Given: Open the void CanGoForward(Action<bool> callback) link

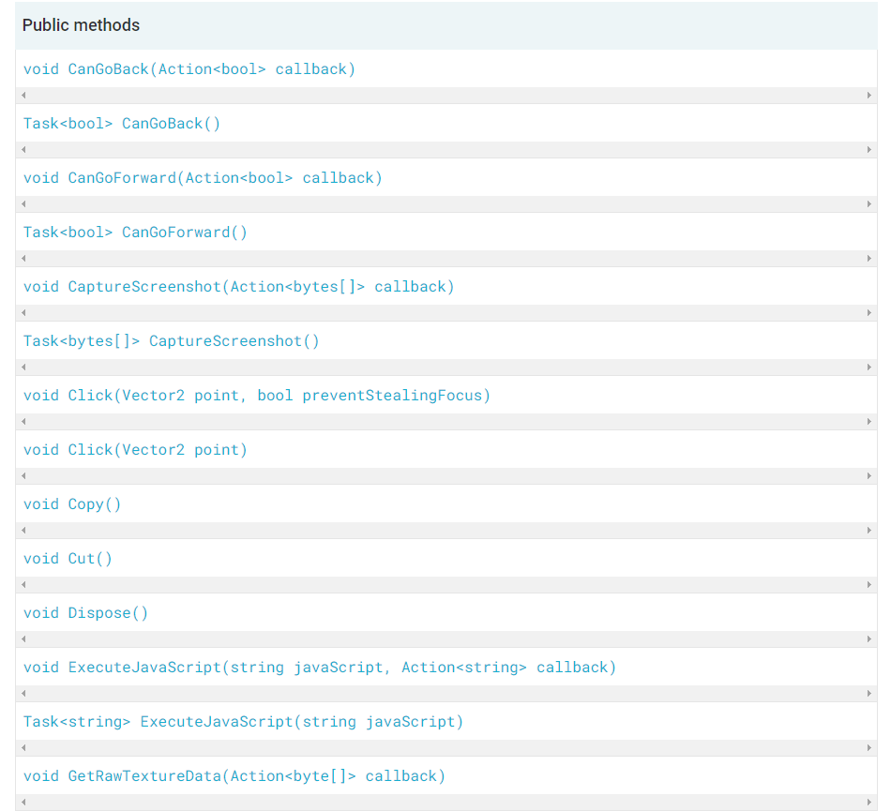Looking at the screenshot, I should [203, 178].
